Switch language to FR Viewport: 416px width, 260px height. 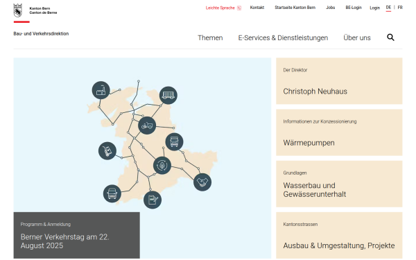tap(400, 8)
